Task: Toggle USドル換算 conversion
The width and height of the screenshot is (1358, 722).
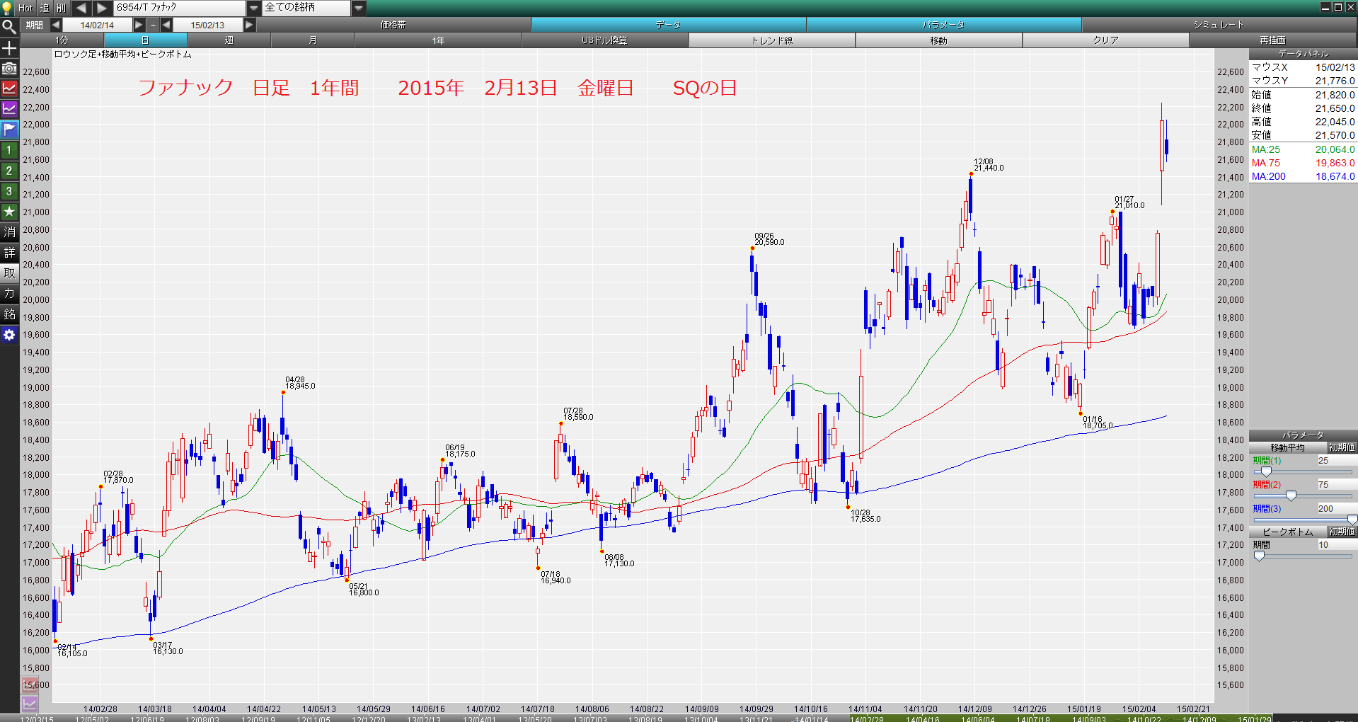Action: coord(605,40)
